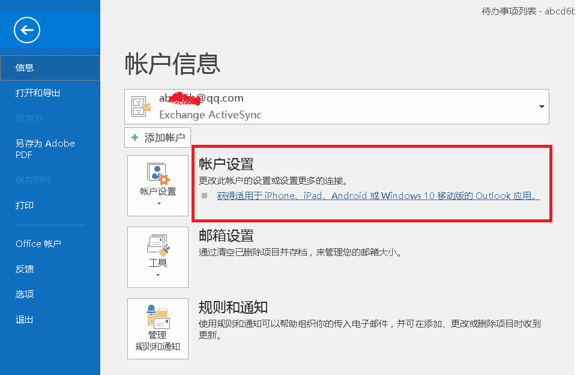Click the greyed-out 保存附件 entry
This screenshot has height=375, width=577.
tap(34, 180)
